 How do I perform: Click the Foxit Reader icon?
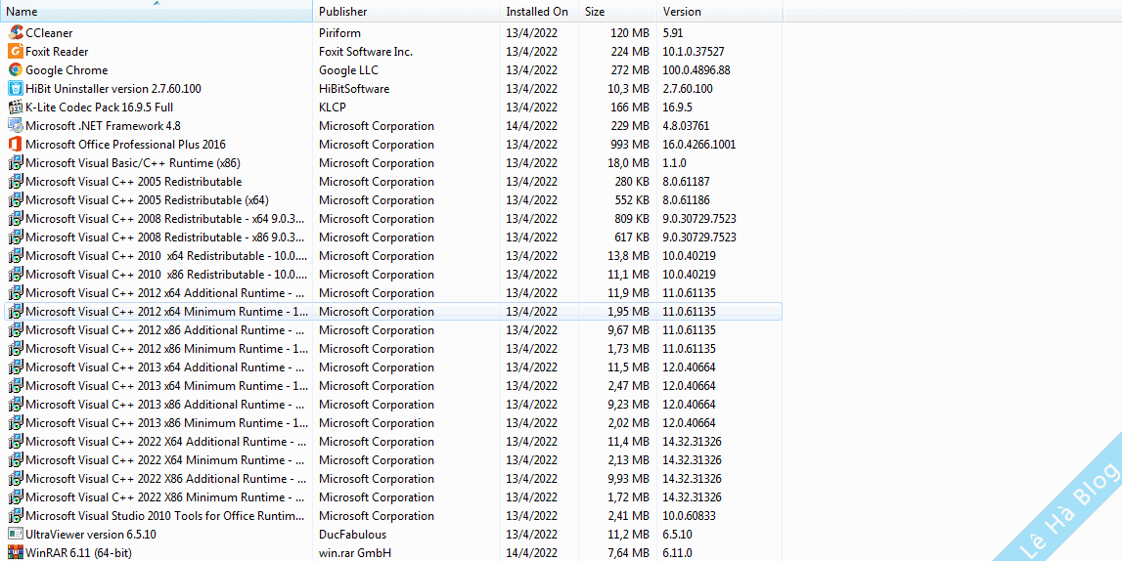(x=15, y=52)
